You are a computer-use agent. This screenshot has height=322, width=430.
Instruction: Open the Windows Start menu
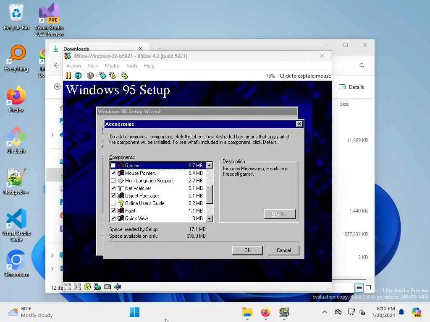coord(134,312)
